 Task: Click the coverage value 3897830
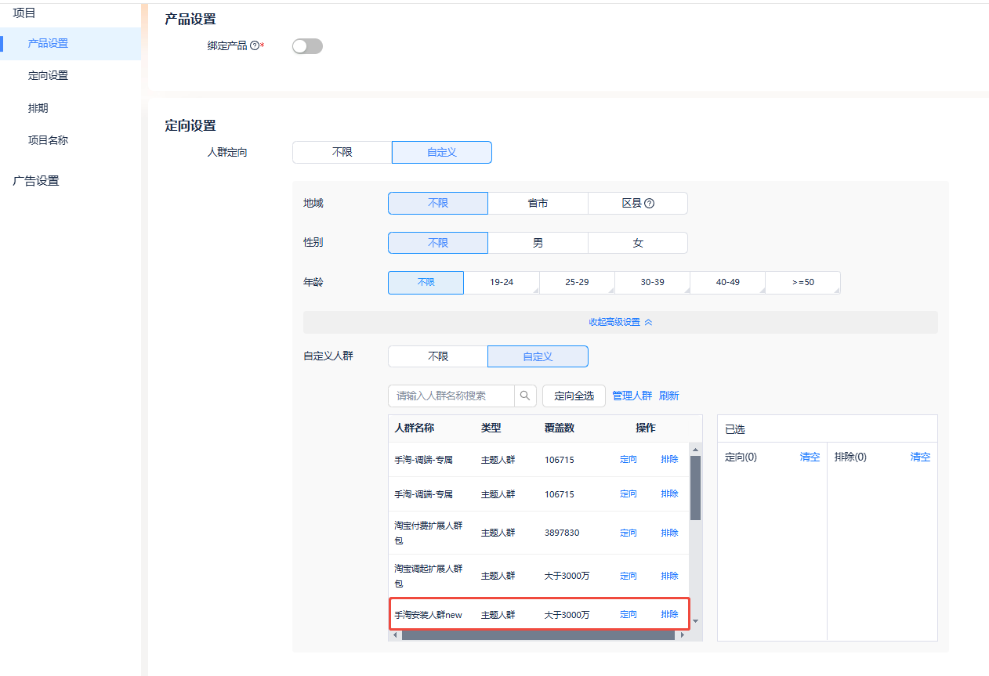(562, 533)
